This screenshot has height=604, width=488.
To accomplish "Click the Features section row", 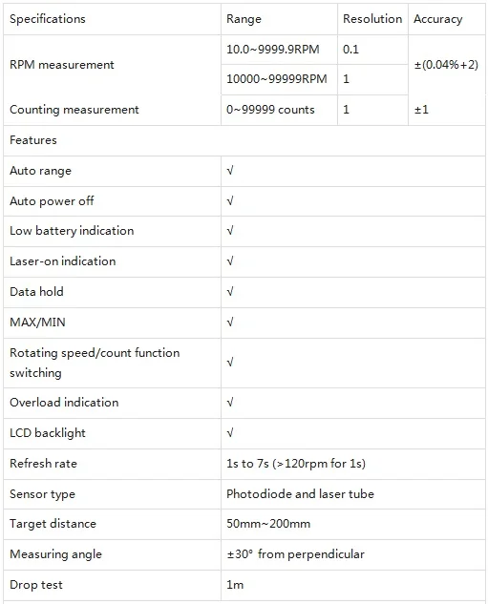I will click(x=244, y=140).
